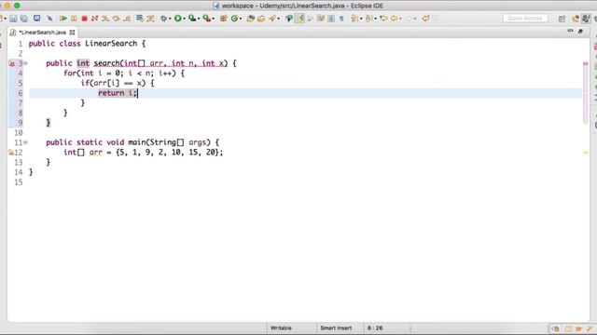
Task: Select the LinearSearch.java editor tab
Action: (42, 33)
